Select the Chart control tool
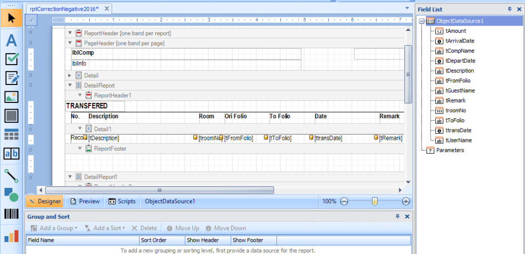This screenshot has width=525, height=254. point(11,236)
